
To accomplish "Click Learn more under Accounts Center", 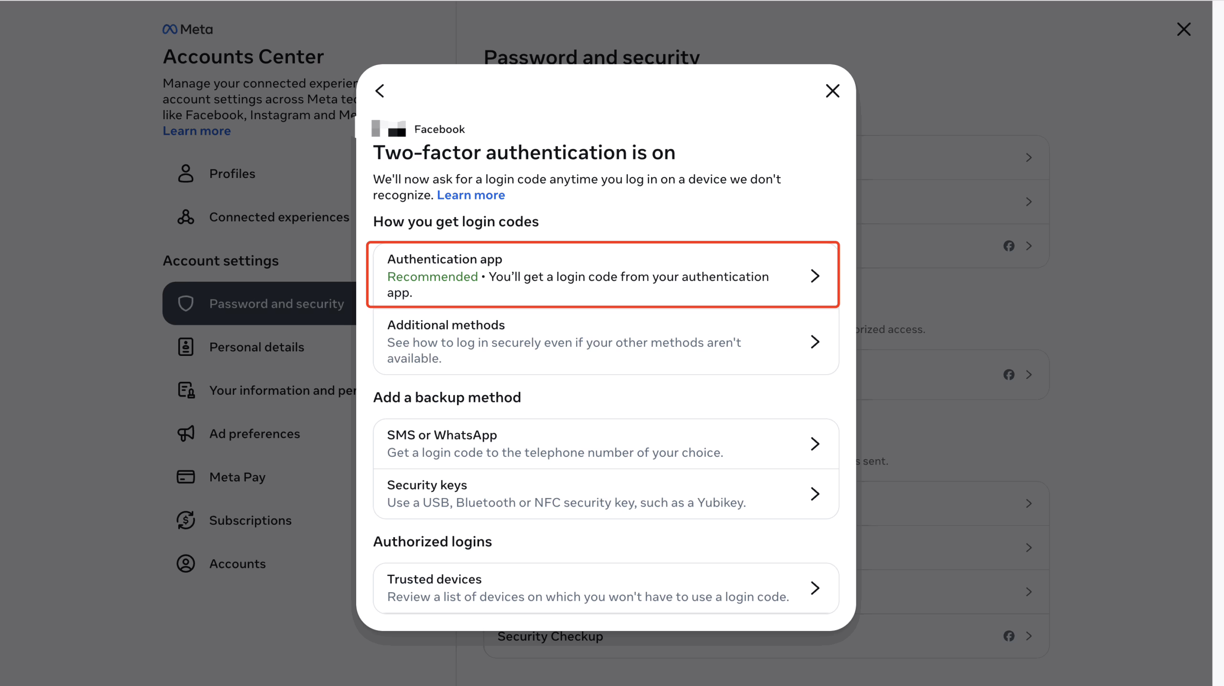I will click(197, 131).
